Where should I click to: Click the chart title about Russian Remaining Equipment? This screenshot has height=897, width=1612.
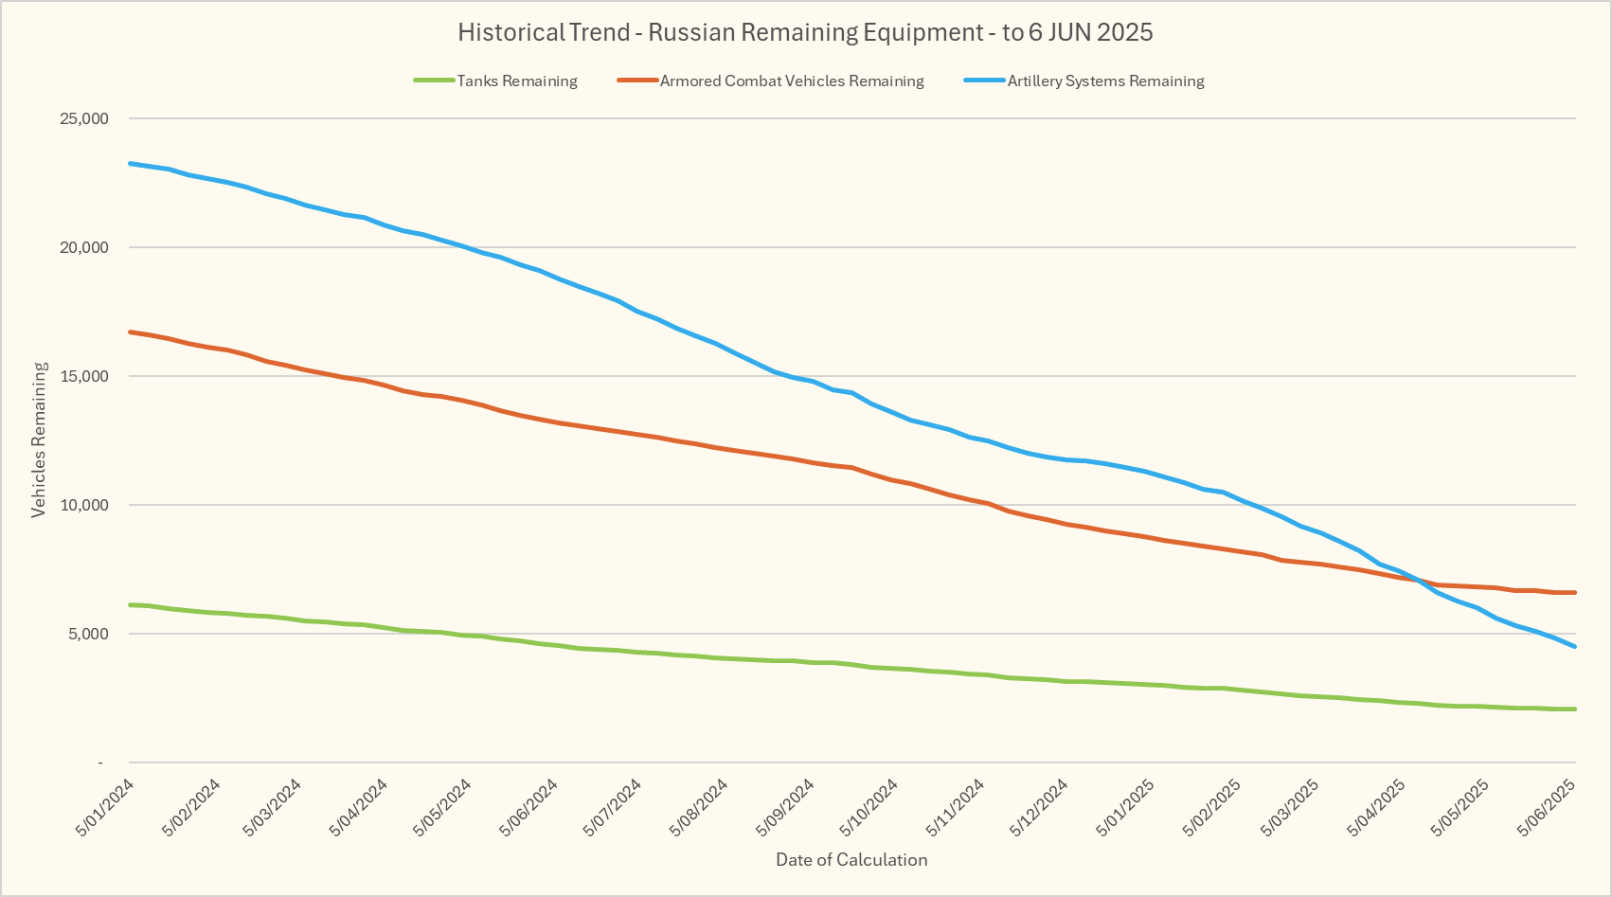805,32
